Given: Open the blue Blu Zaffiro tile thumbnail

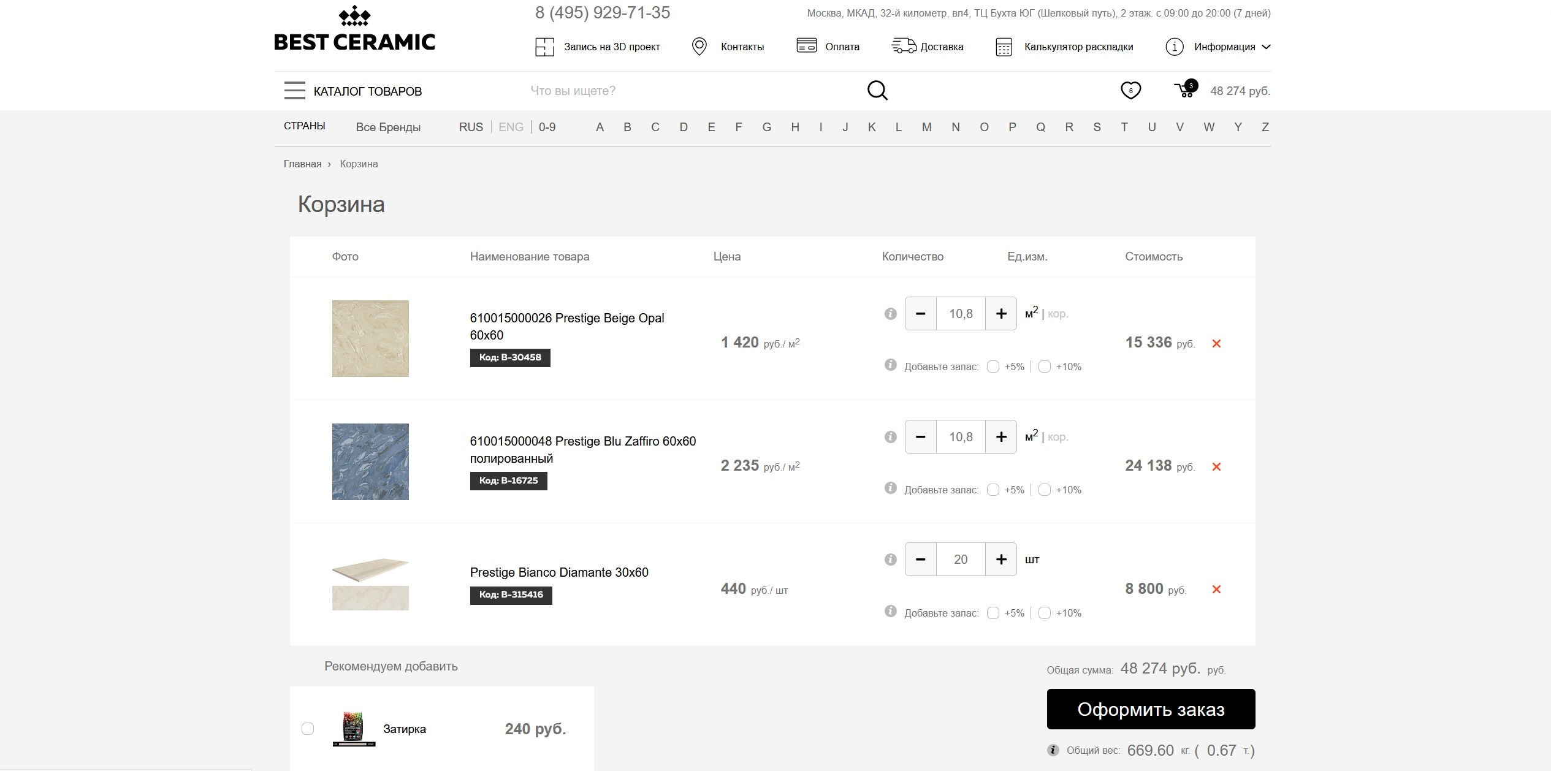Looking at the screenshot, I should coord(370,461).
